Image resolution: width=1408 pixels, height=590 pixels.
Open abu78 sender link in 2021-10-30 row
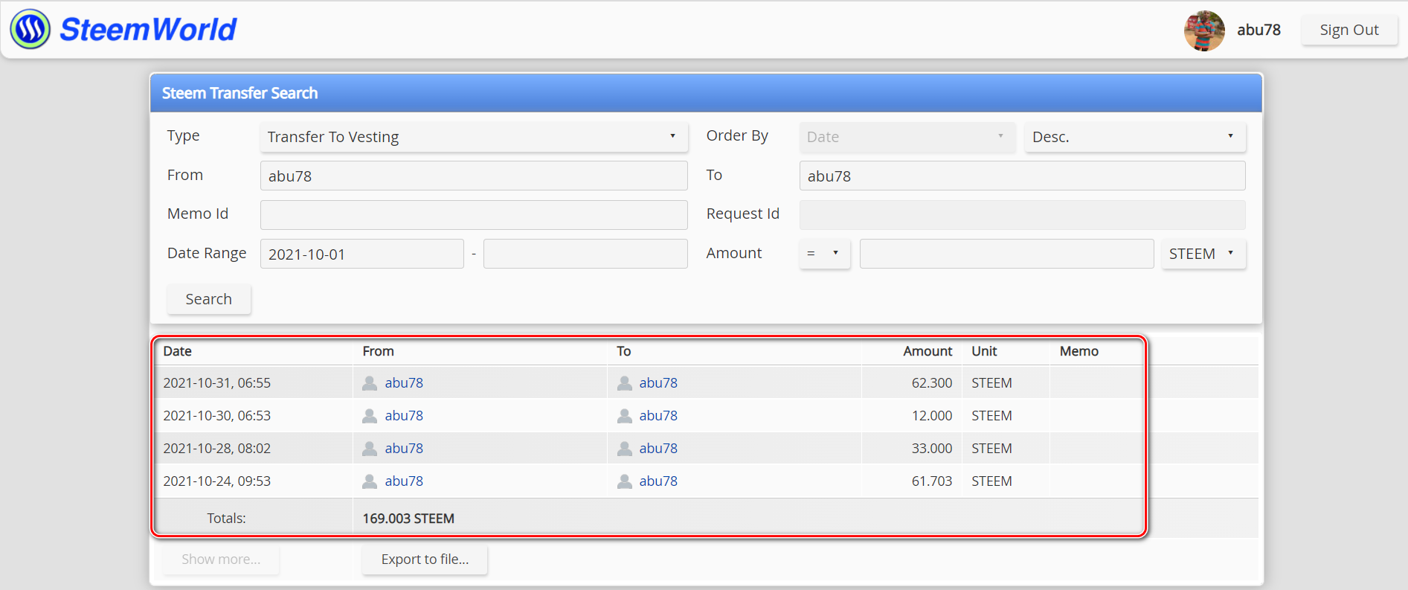tap(404, 416)
